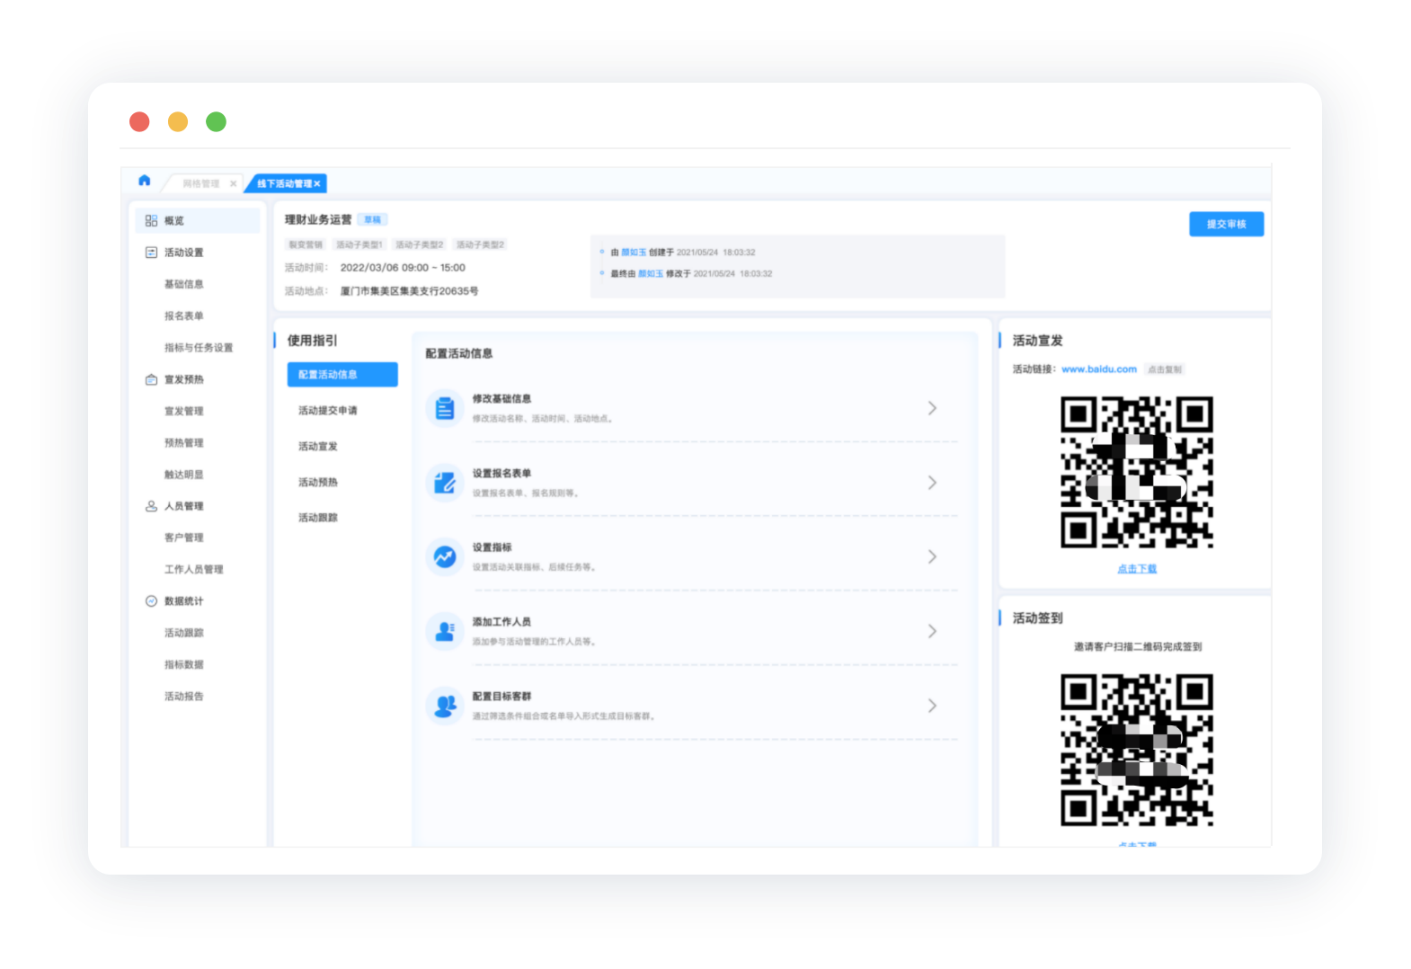1411x969 pixels.
Task: Select the 线下活动管理 tab
Action: click(x=284, y=183)
